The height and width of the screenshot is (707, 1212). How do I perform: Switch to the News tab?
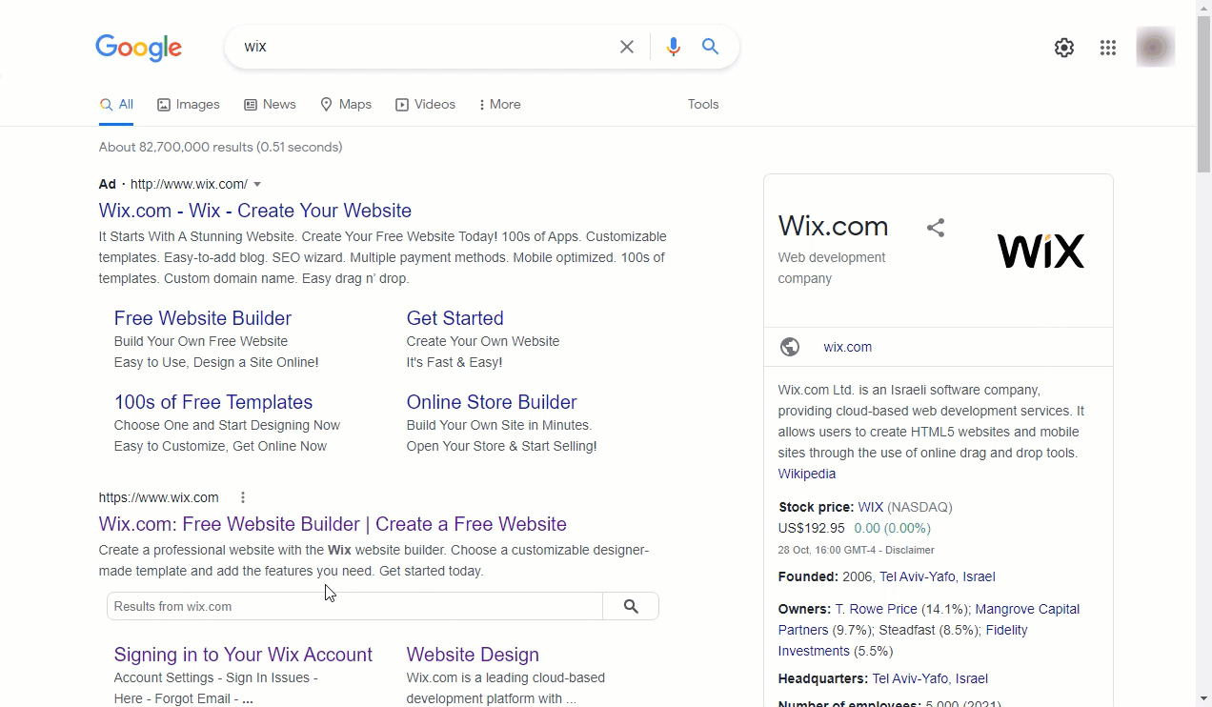270,105
